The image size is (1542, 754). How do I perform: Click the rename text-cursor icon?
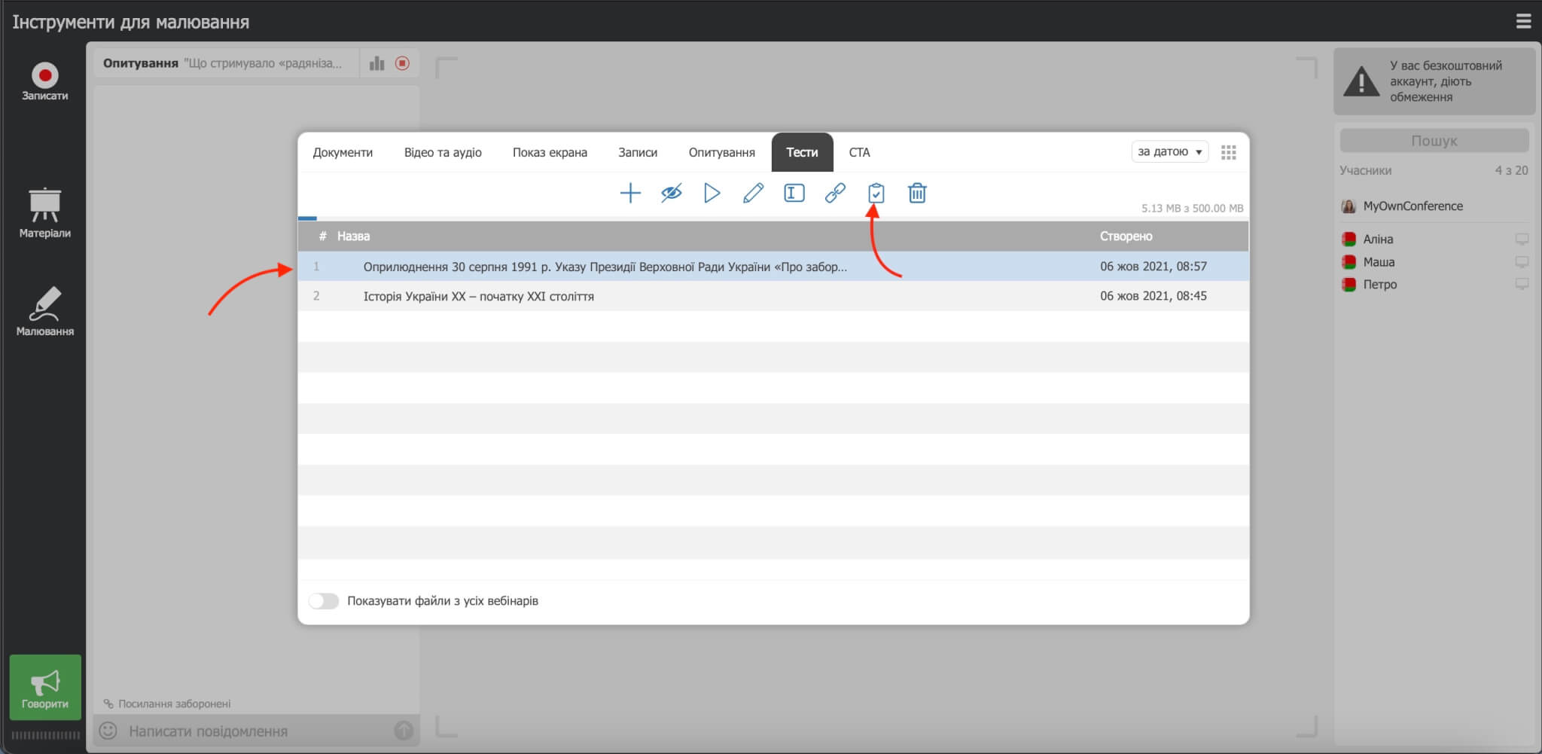tap(794, 194)
